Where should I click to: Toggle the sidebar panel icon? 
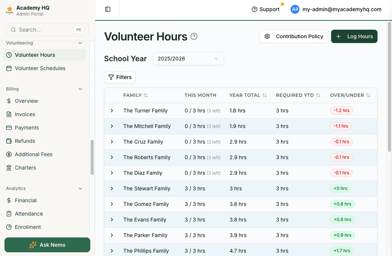(108, 9)
